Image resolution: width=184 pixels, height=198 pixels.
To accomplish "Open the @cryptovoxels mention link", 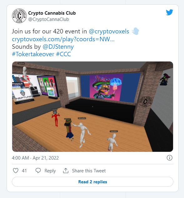I will point(109,31).
